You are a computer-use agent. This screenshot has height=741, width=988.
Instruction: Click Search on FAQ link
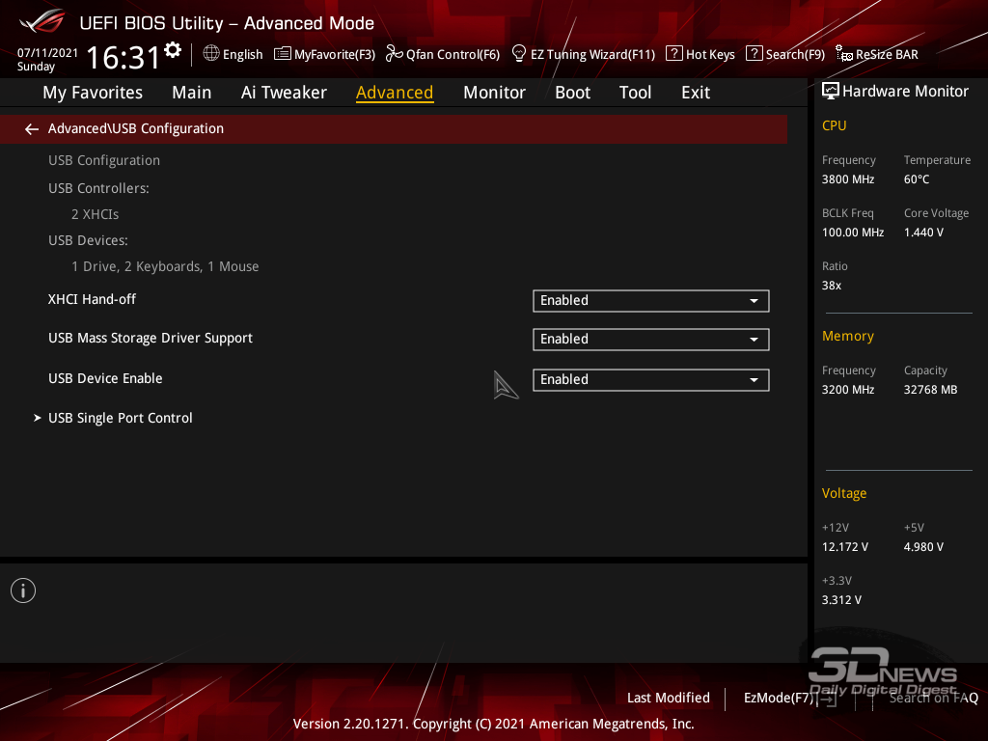click(934, 699)
